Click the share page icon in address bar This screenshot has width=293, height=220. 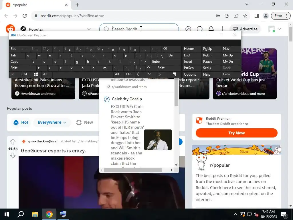point(236,16)
